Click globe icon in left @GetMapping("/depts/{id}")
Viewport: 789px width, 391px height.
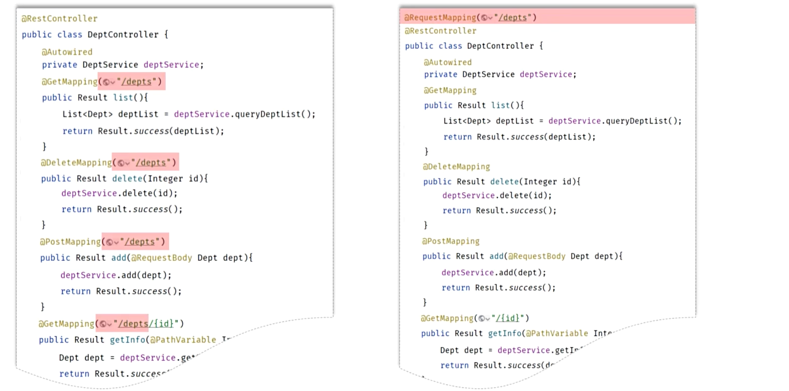pyautogui.click(x=103, y=324)
